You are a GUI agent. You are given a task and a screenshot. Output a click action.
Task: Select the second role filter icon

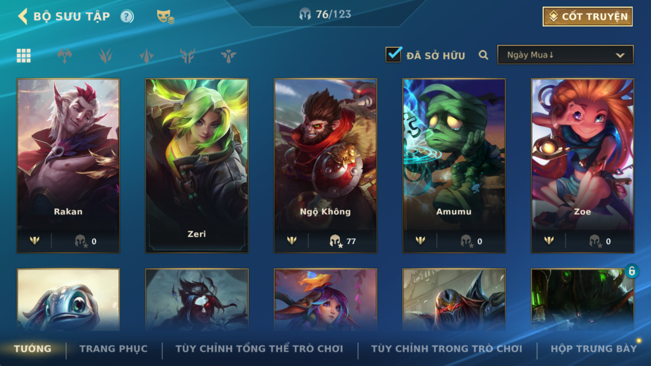click(105, 56)
